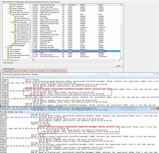Image resolution: width=159 pixels, height=153 pixels.
Task: Click the settings list horizontal scroll-right arrow
Action: pyautogui.click(x=119, y=60)
